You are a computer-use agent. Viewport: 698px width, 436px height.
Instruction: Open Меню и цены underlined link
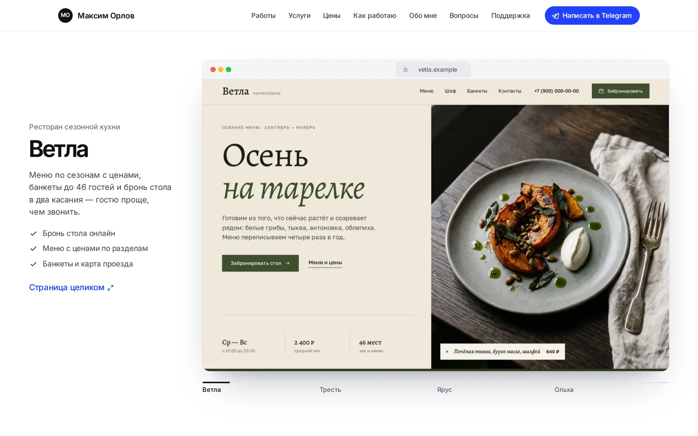tap(325, 263)
